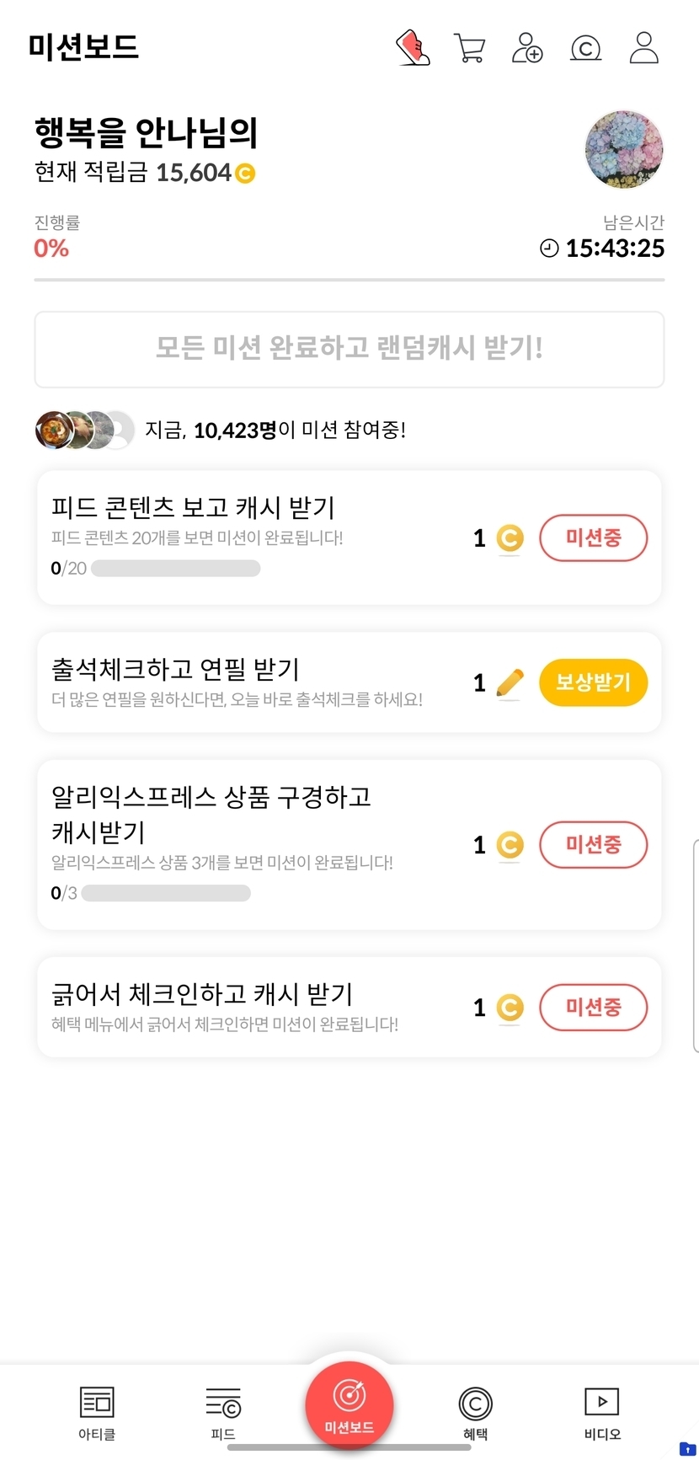The width and height of the screenshot is (699, 1460).
Task: Claim attendance reward with 보상받기
Action: [x=593, y=682]
